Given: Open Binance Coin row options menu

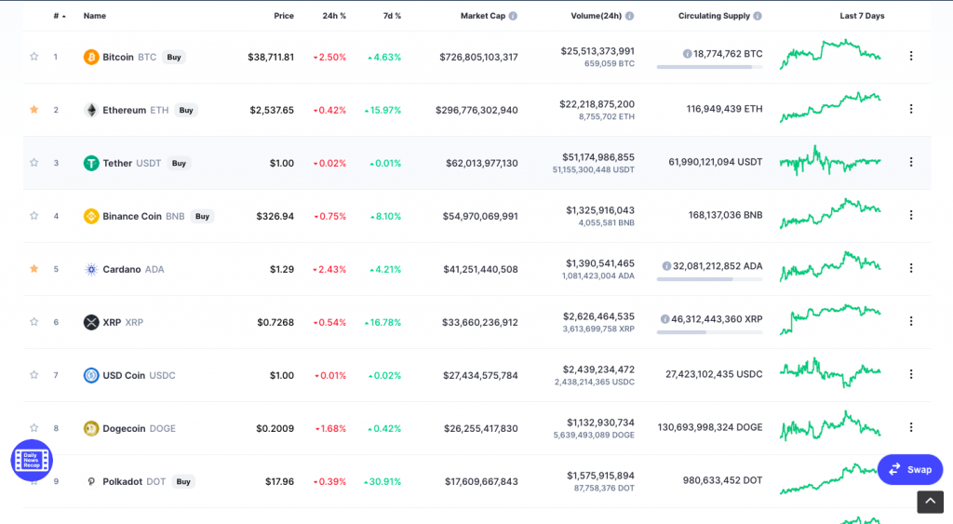Looking at the screenshot, I should [910, 215].
